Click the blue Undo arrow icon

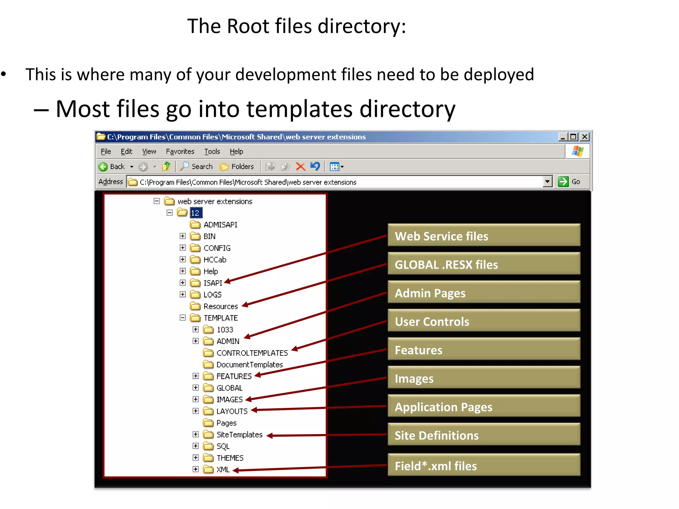click(315, 166)
